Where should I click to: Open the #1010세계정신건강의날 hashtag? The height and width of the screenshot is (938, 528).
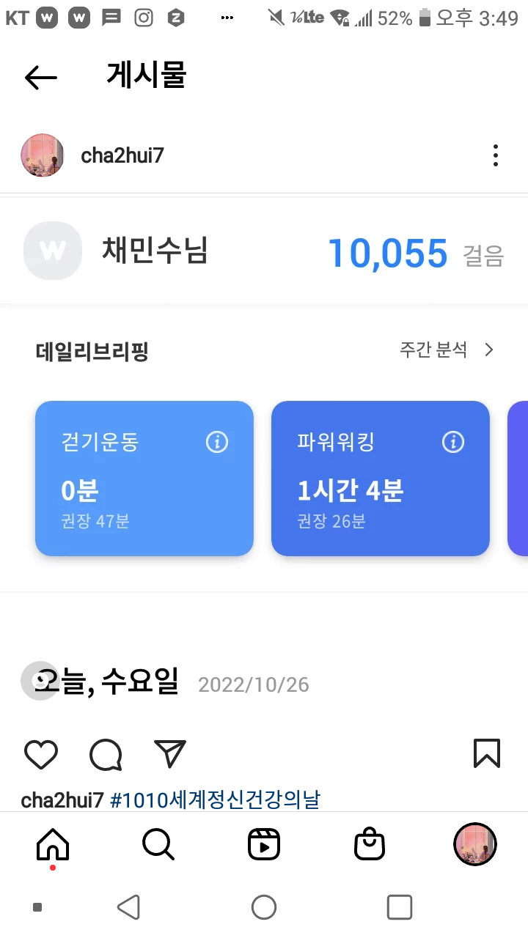(x=215, y=799)
